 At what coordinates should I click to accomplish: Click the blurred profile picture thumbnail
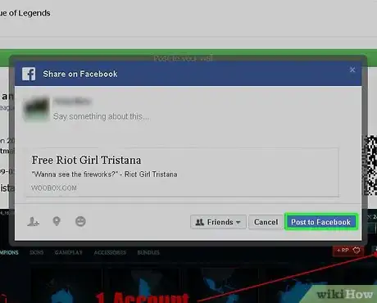pos(36,109)
